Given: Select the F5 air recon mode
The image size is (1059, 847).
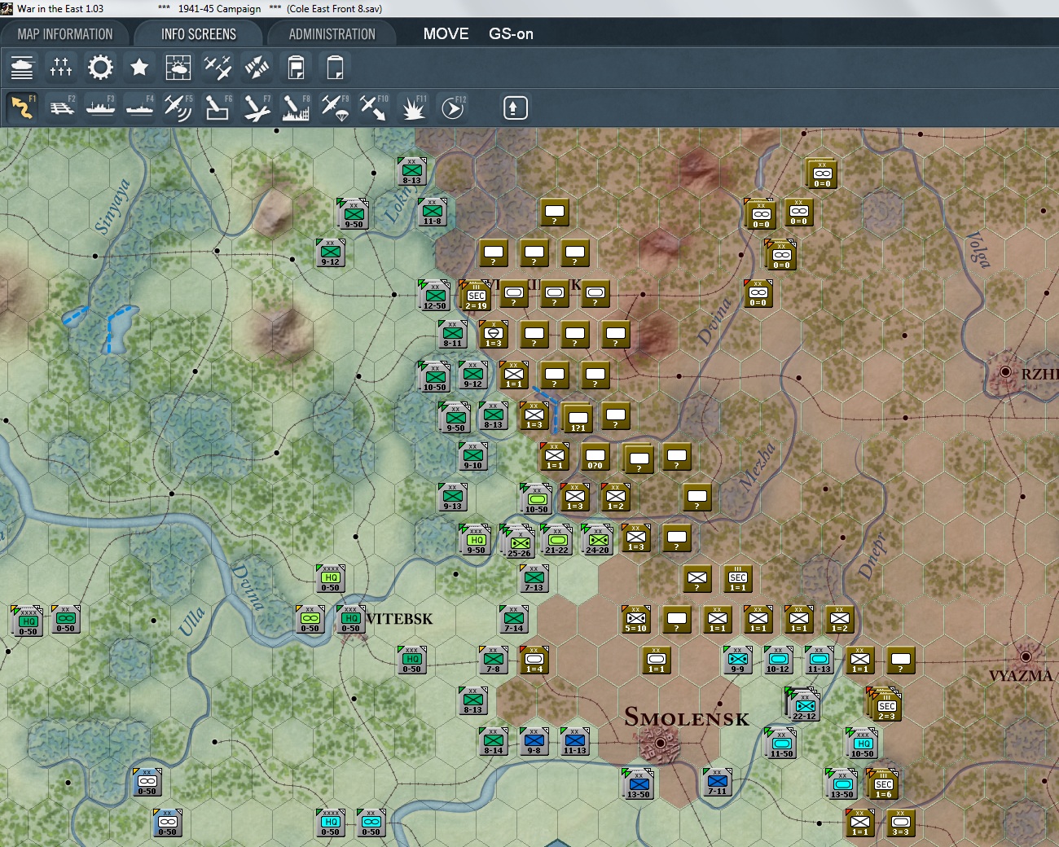Looking at the screenshot, I should point(178,108).
